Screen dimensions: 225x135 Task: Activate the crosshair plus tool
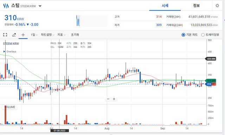pyautogui.click(x=23, y=35)
